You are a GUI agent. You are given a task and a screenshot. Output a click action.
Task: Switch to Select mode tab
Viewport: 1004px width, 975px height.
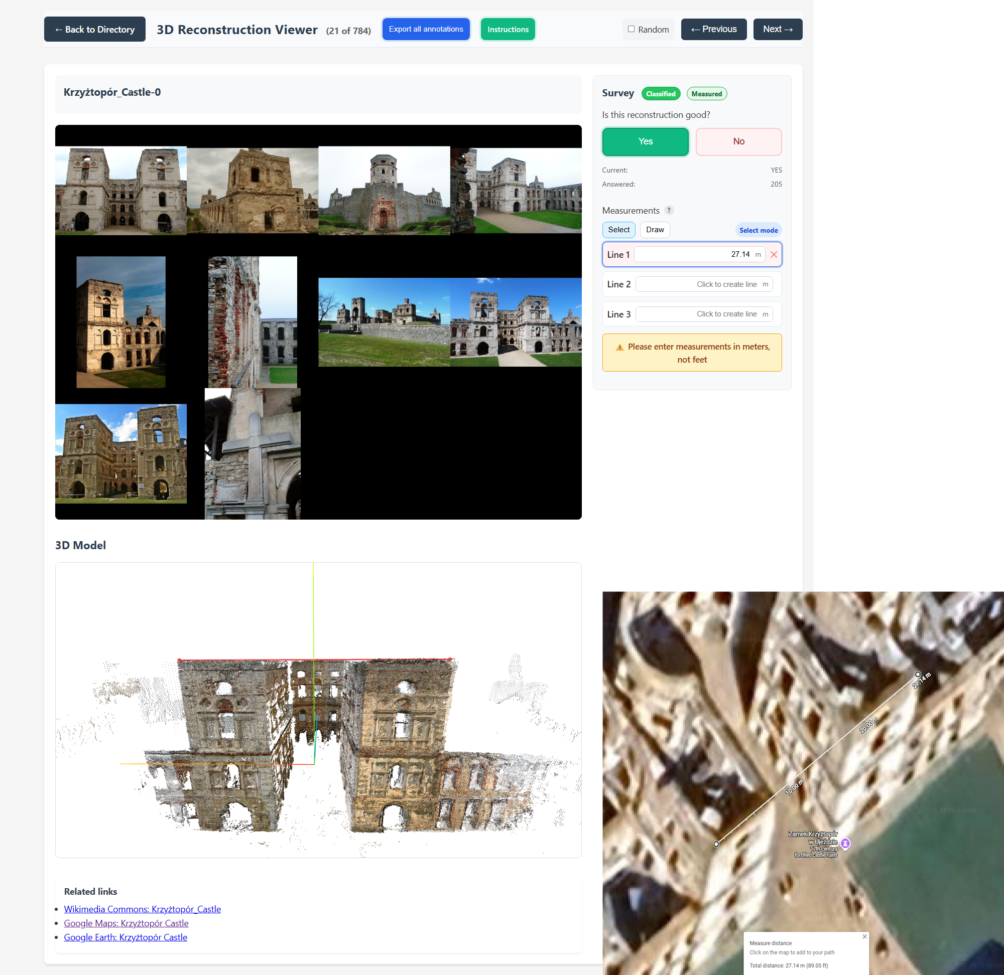coord(618,230)
